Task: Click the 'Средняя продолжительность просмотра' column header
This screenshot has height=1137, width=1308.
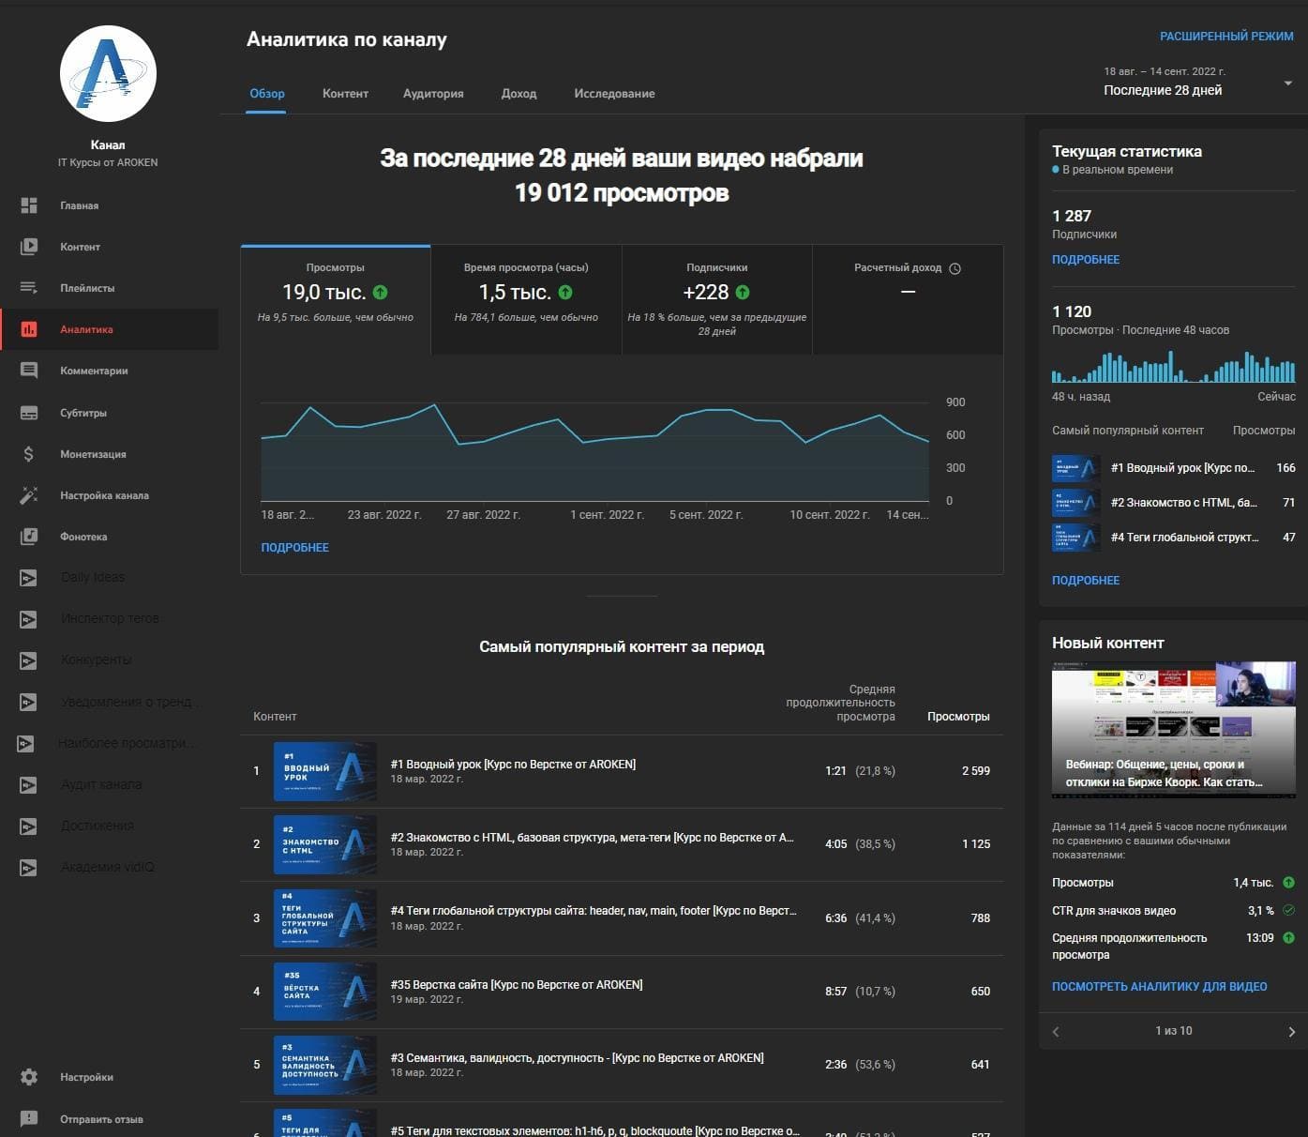Action: coord(840,703)
